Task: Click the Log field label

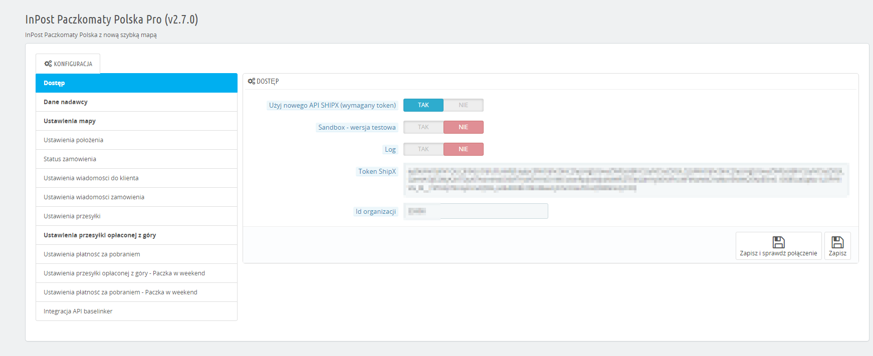Action: [390, 149]
